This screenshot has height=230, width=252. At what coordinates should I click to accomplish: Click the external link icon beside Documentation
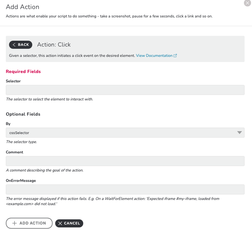[175, 56]
